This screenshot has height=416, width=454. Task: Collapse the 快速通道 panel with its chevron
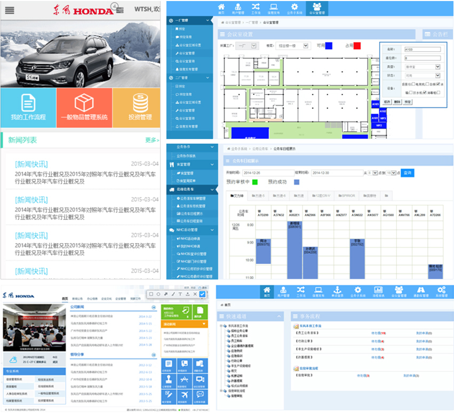(279, 316)
